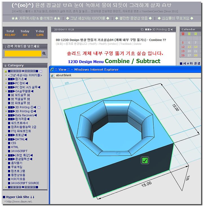203x206 pixels.
Task: Expand the ■■▶OA실무활용◀ category
Action: [6, 91]
